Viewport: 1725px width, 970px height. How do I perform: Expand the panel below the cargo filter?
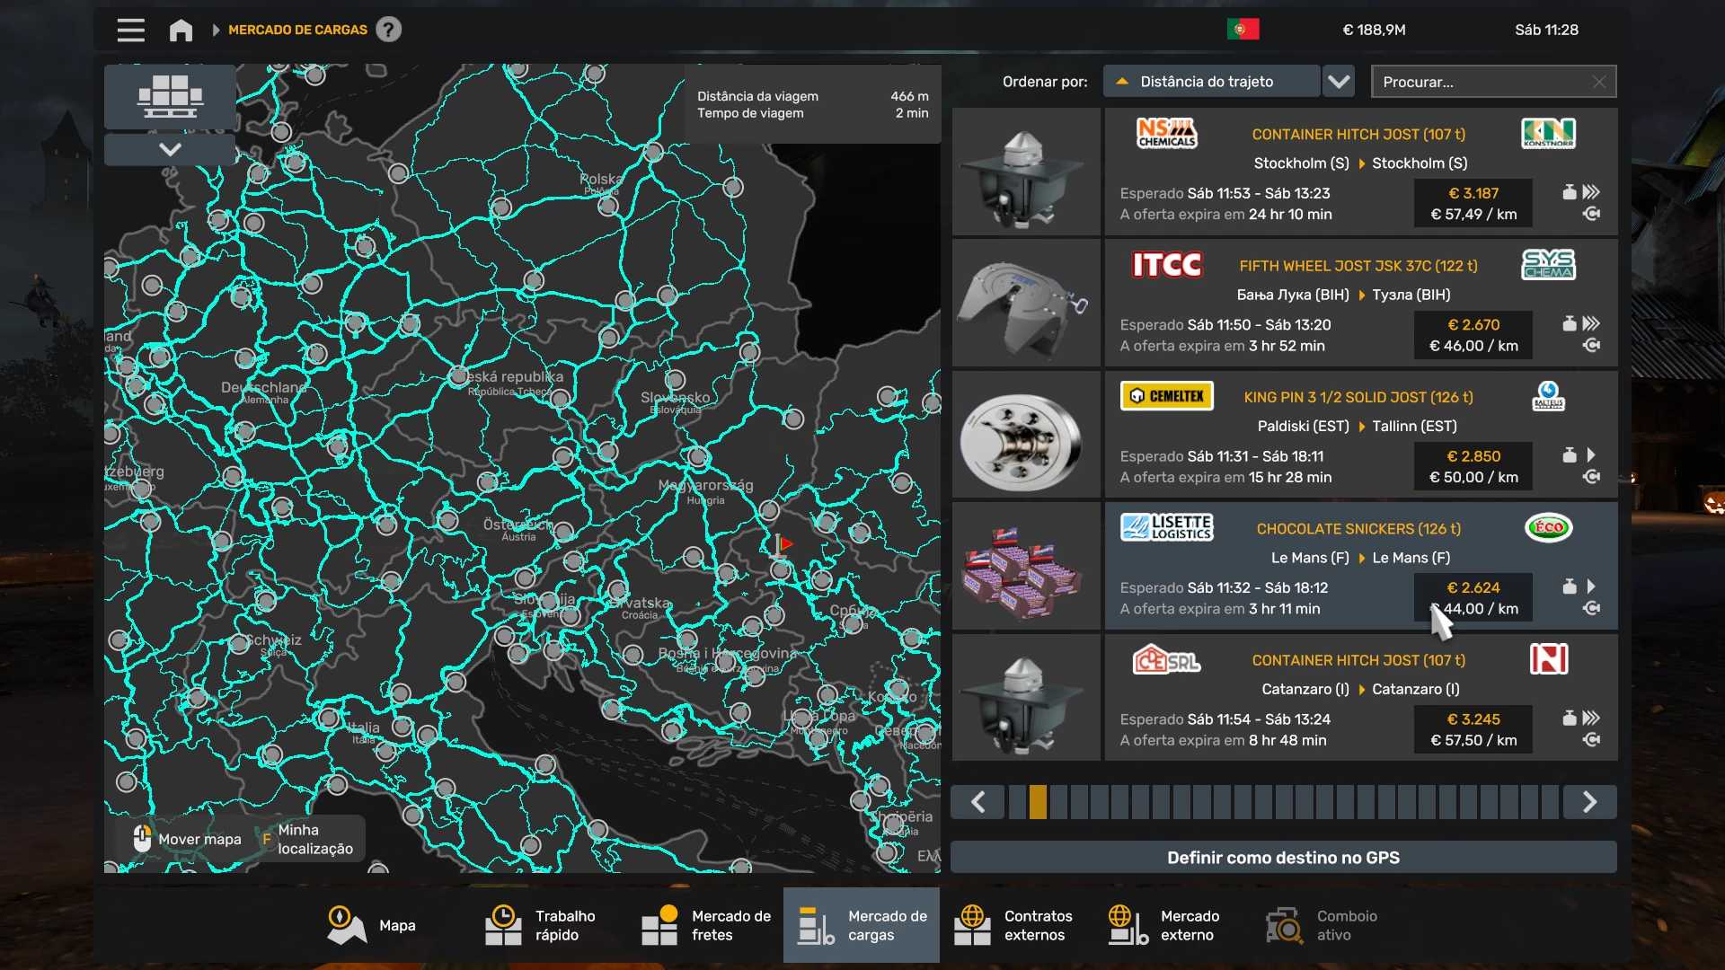point(170,149)
